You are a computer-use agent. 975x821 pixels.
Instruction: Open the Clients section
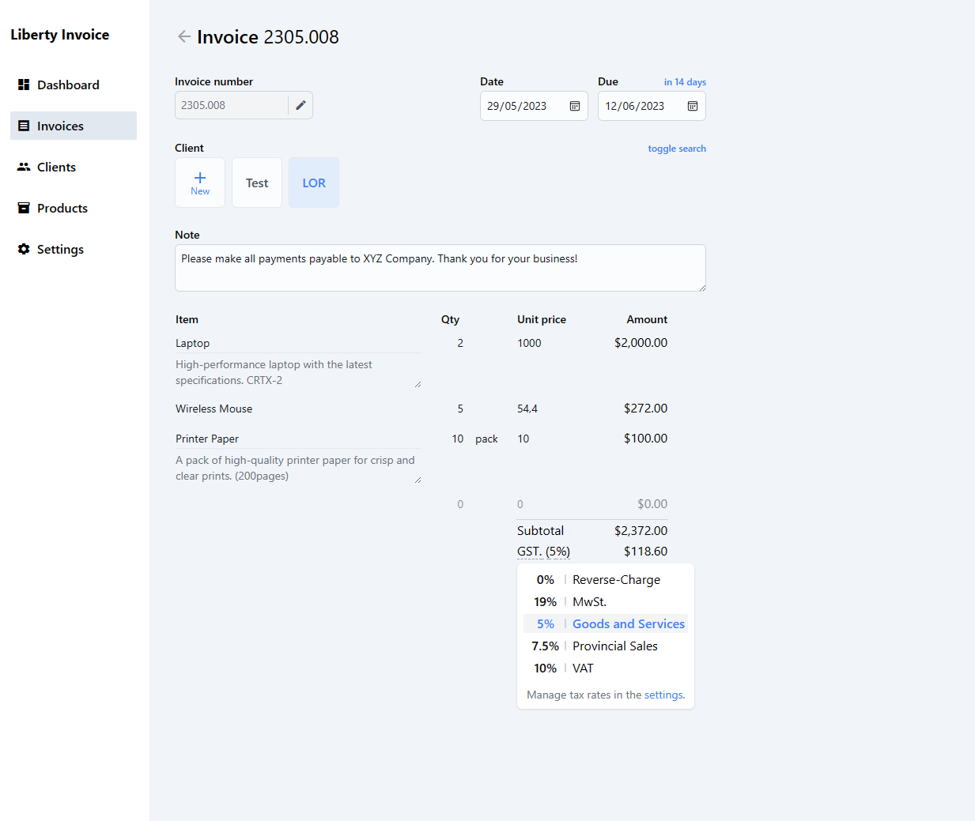55,167
